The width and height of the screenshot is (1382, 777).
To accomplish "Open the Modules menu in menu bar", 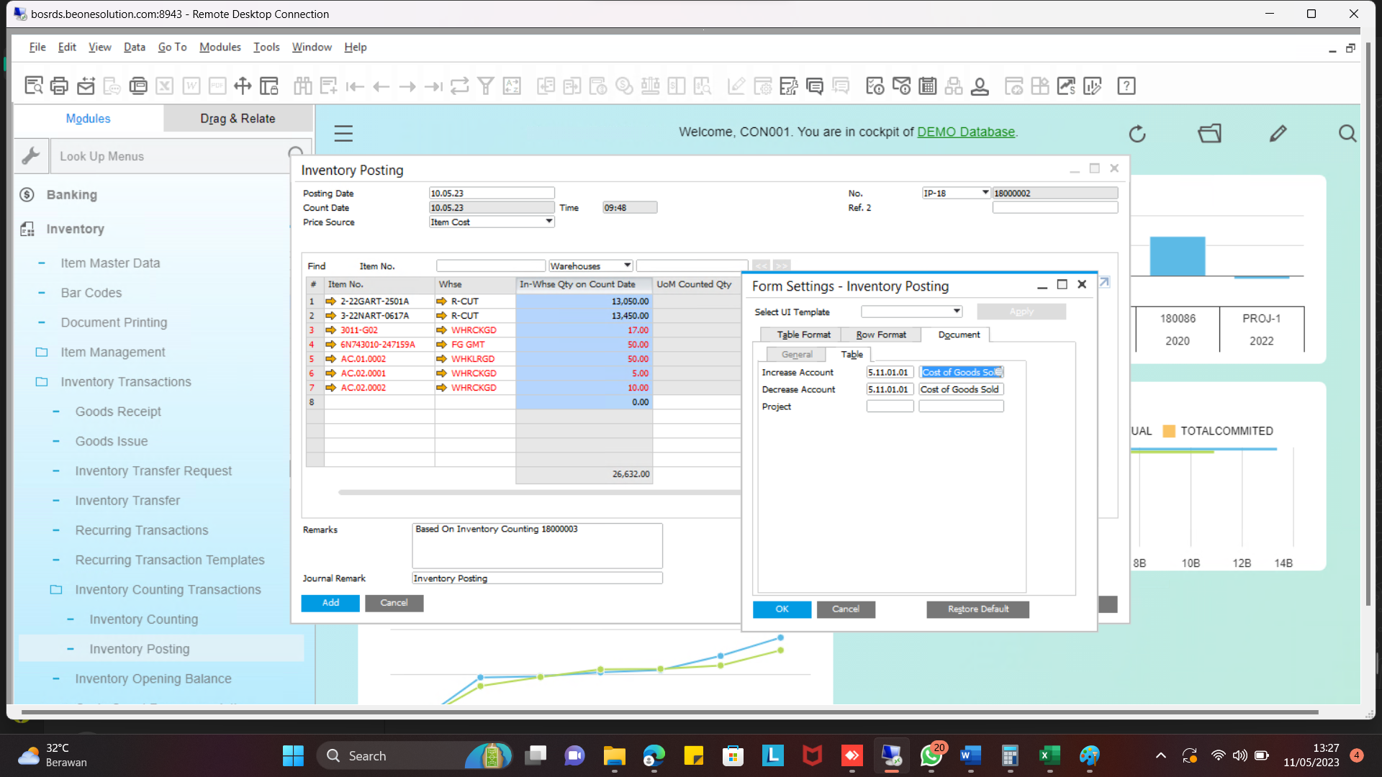I will tap(220, 47).
